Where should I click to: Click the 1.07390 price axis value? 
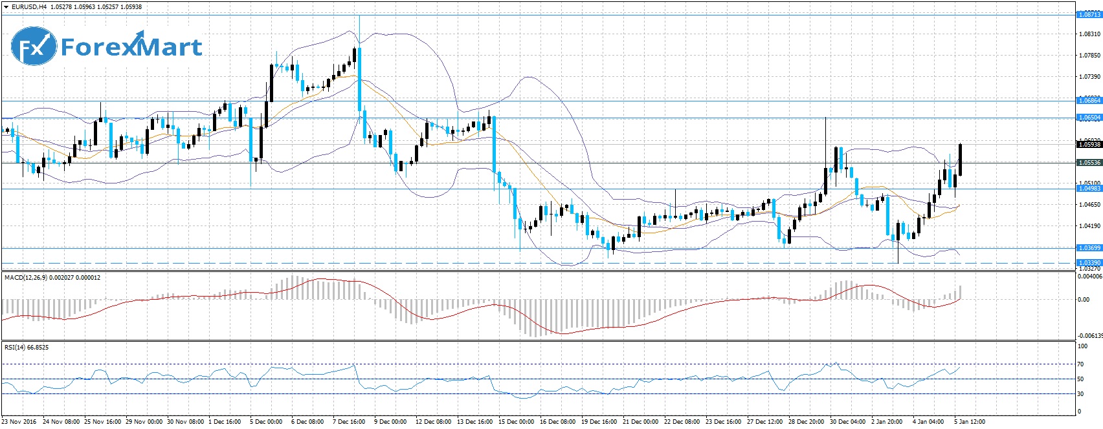[1089, 77]
